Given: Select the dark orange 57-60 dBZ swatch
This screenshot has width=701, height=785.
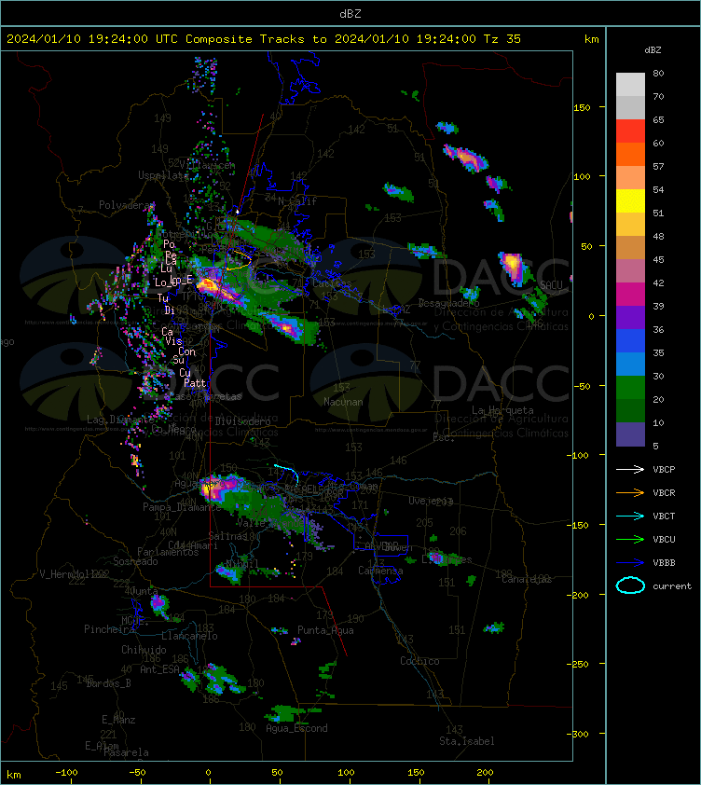Looking at the screenshot, I should [x=630, y=155].
